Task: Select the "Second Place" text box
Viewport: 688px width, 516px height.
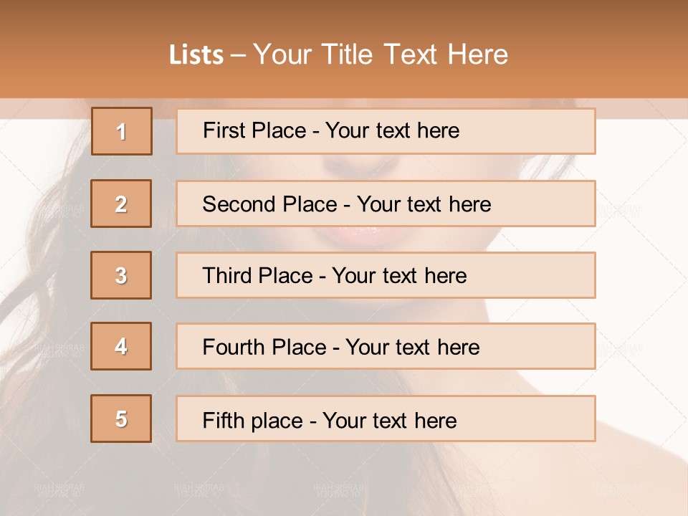Action: coord(386,204)
